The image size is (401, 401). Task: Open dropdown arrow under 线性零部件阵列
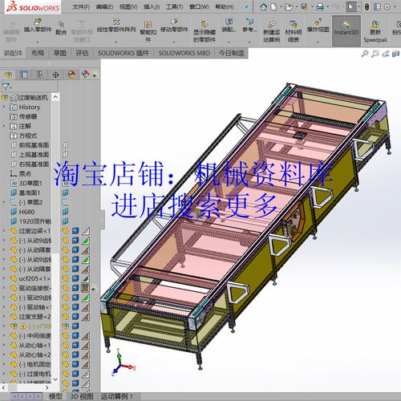tap(116, 42)
